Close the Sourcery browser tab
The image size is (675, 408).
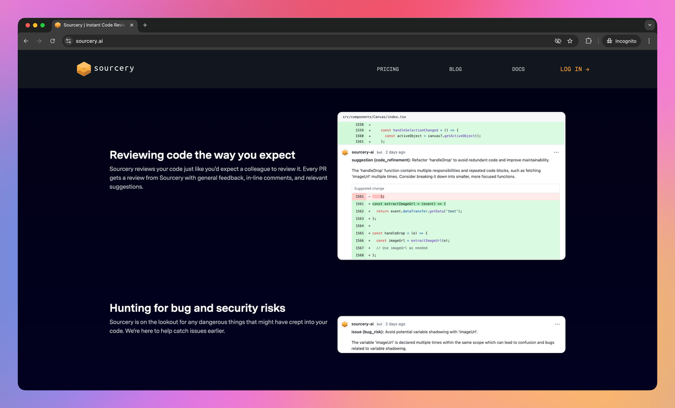coord(131,25)
